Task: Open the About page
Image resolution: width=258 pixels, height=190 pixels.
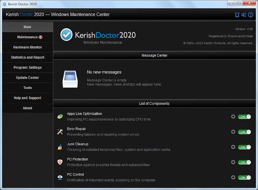Action: tap(27, 108)
